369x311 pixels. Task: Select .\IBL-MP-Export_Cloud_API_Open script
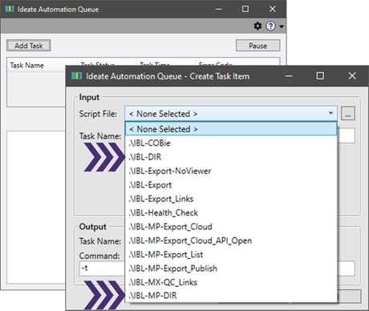click(231, 240)
